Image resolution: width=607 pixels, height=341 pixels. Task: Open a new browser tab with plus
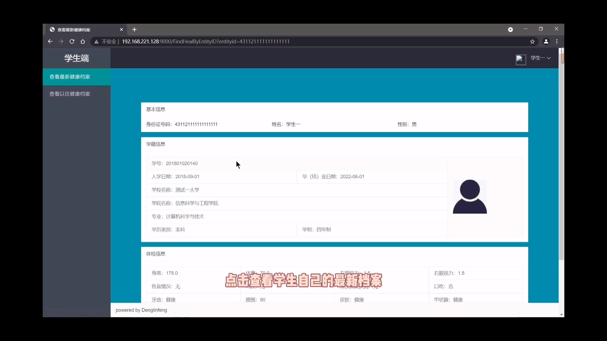tap(134, 29)
